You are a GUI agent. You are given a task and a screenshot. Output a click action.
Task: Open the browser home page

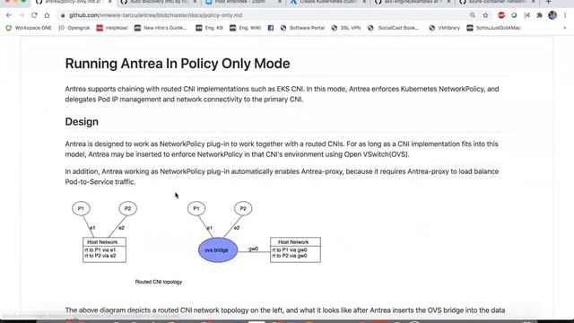coord(47,15)
